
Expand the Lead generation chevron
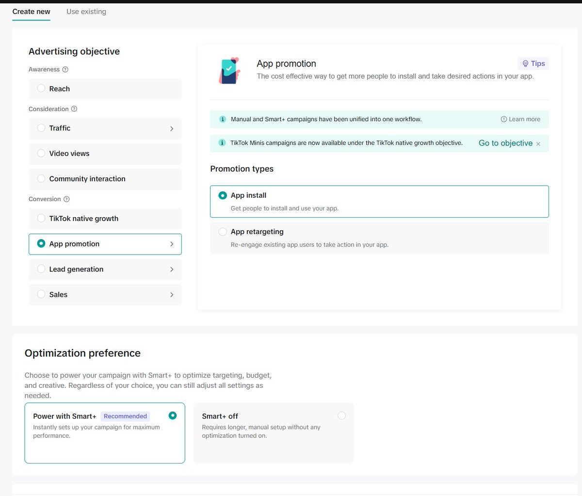[x=172, y=269]
